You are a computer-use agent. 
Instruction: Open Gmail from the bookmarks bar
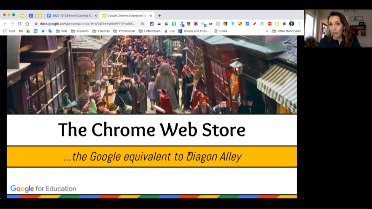point(21,31)
